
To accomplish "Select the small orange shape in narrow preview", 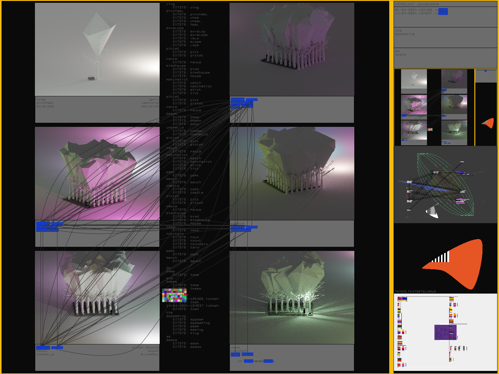I will coord(489,123).
